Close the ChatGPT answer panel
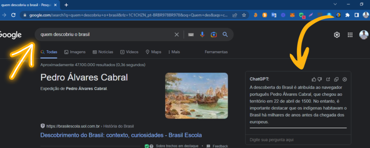This screenshot has width=370, height=148. tap(345, 79)
